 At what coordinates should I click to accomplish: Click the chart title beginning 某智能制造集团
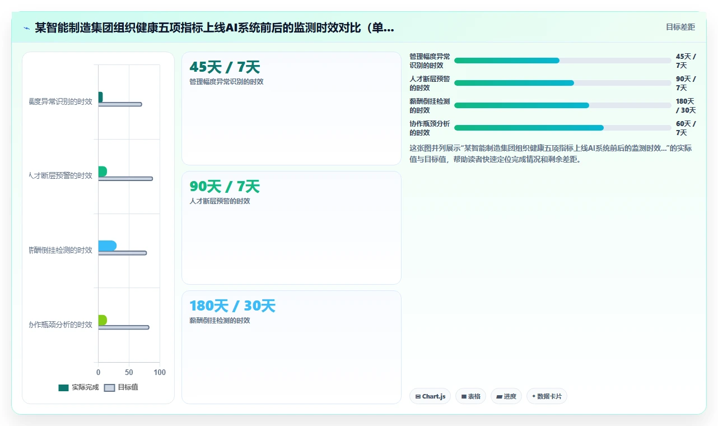coord(215,27)
